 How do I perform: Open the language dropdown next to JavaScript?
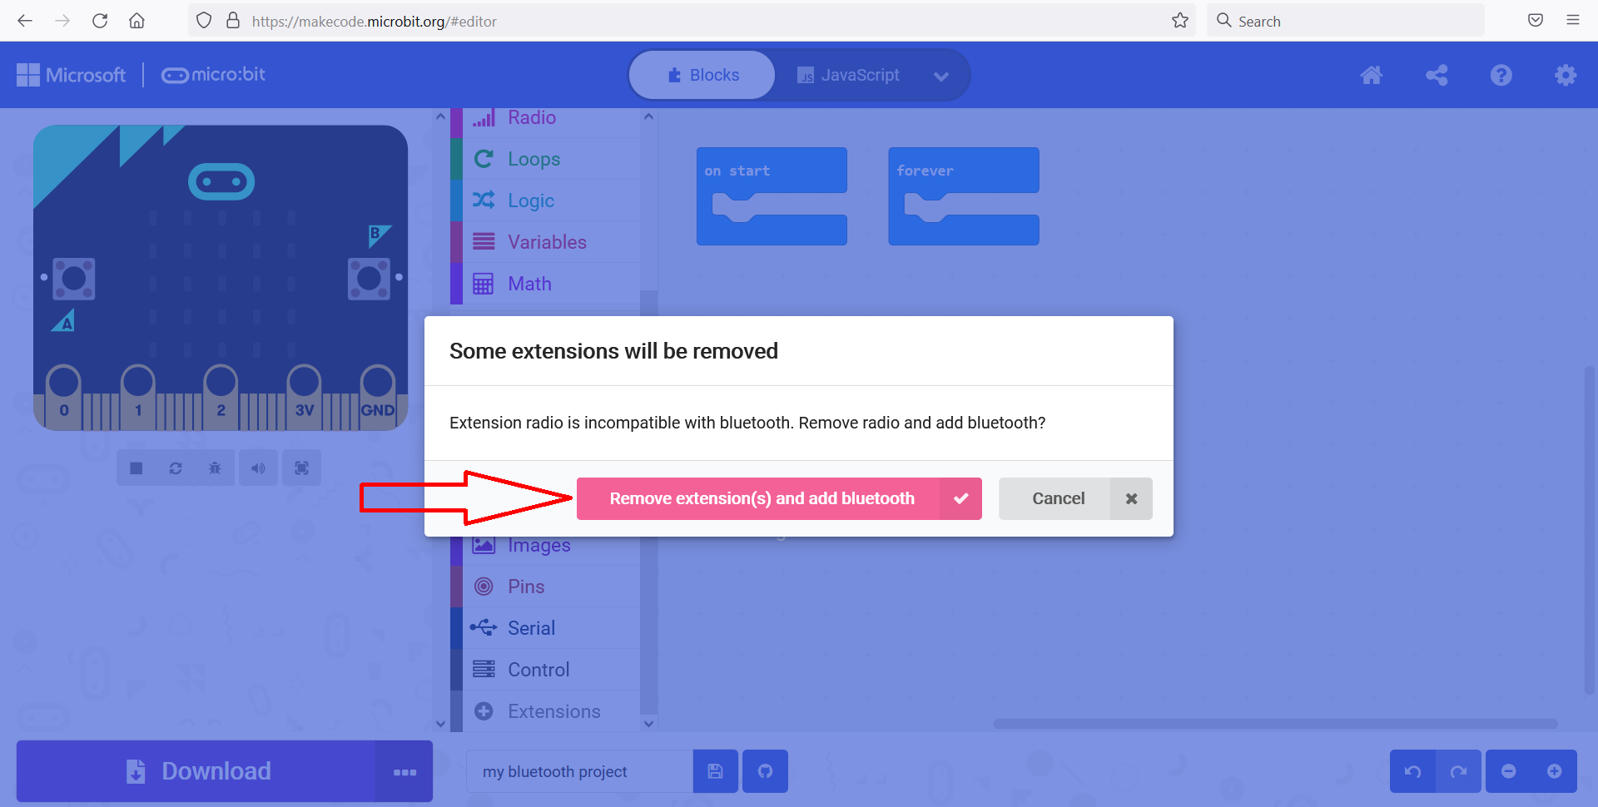tap(941, 76)
